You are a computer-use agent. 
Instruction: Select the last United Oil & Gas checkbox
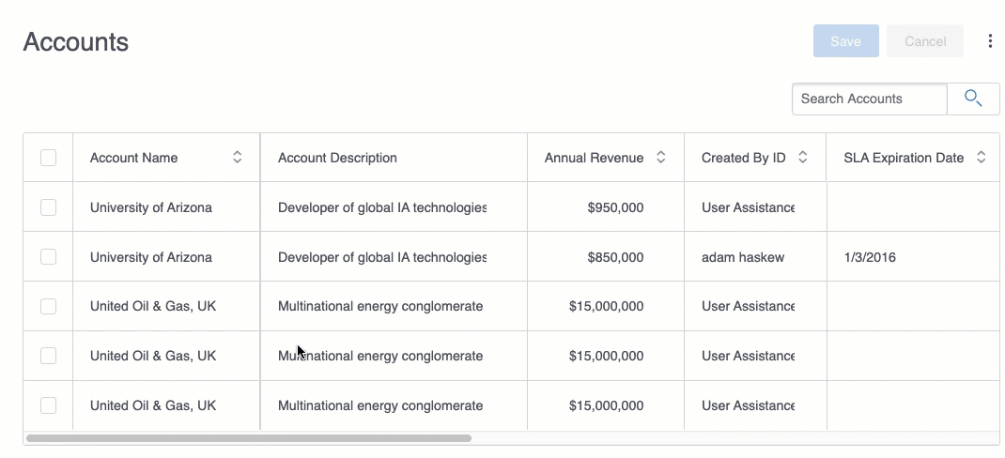click(x=49, y=405)
